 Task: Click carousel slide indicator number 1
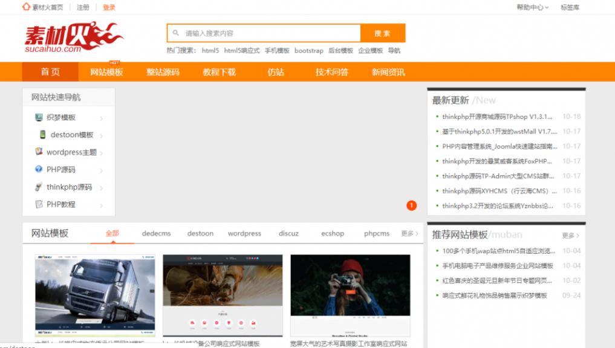(x=412, y=206)
